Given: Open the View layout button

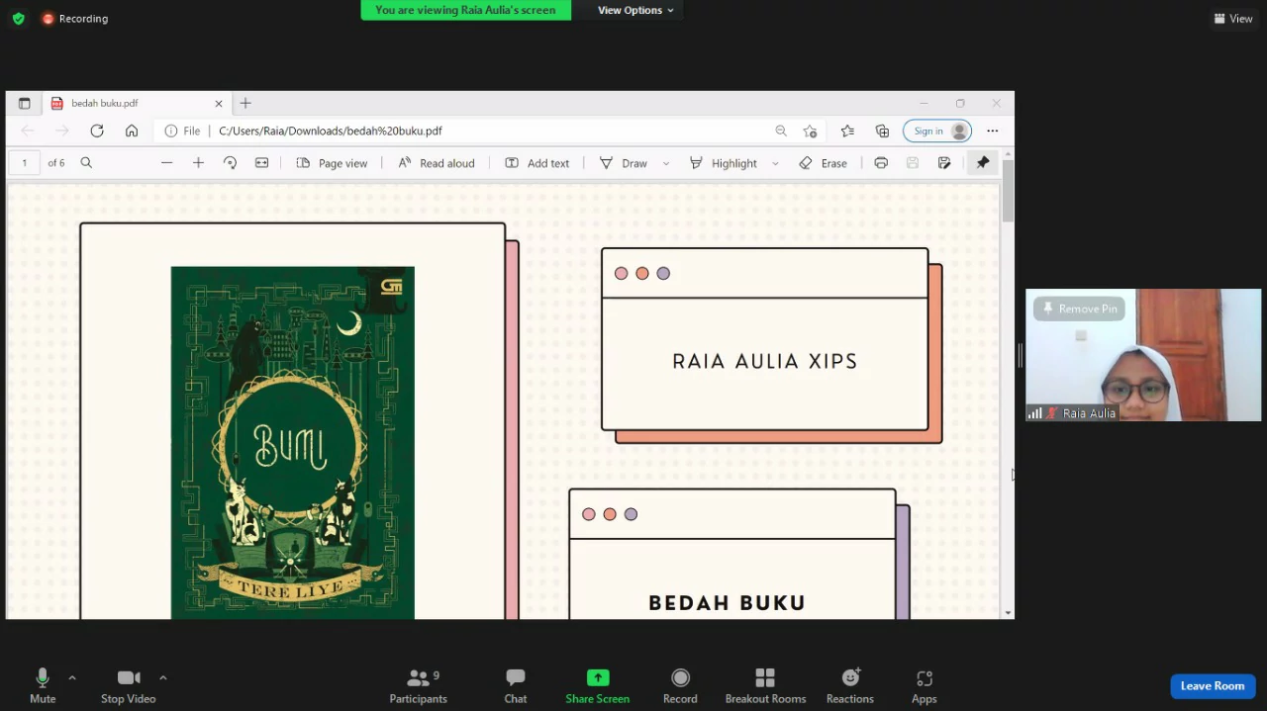Looking at the screenshot, I should point(1233,18).
